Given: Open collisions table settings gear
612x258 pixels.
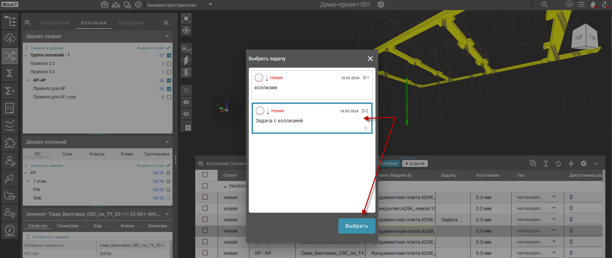Looking at the screenshot, I should pyautogui.click(x=583, y=164).
